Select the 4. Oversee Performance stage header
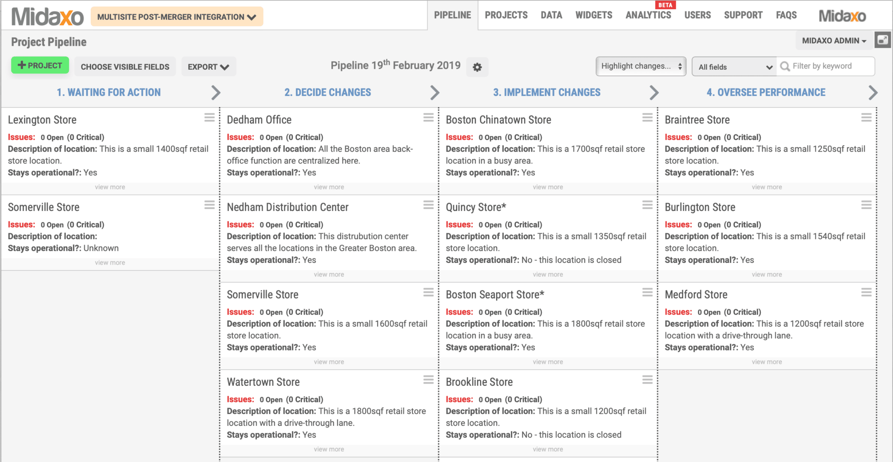The image size is (893, 462). coord(766,92)
